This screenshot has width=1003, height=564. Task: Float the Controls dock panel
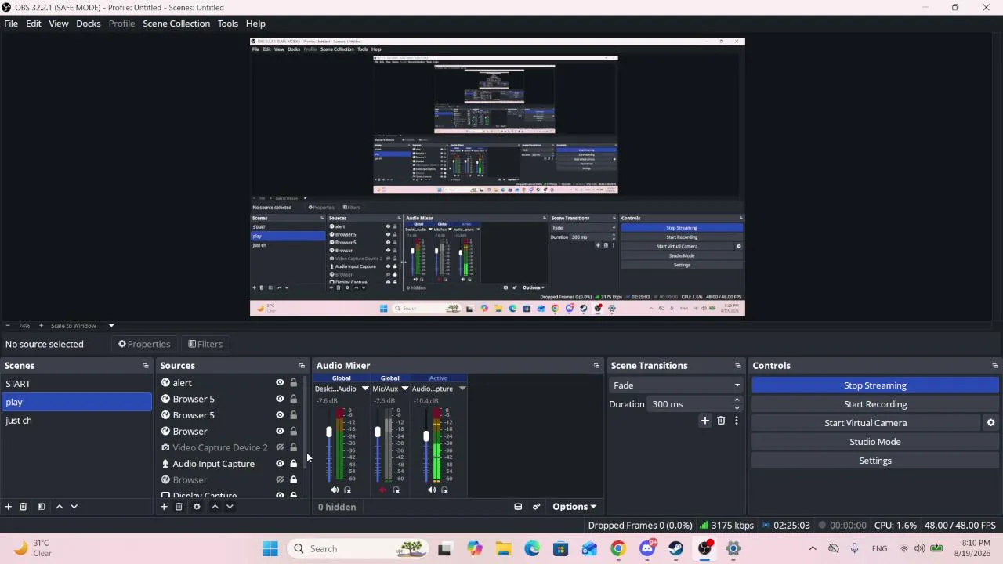[x=994, y=366]
